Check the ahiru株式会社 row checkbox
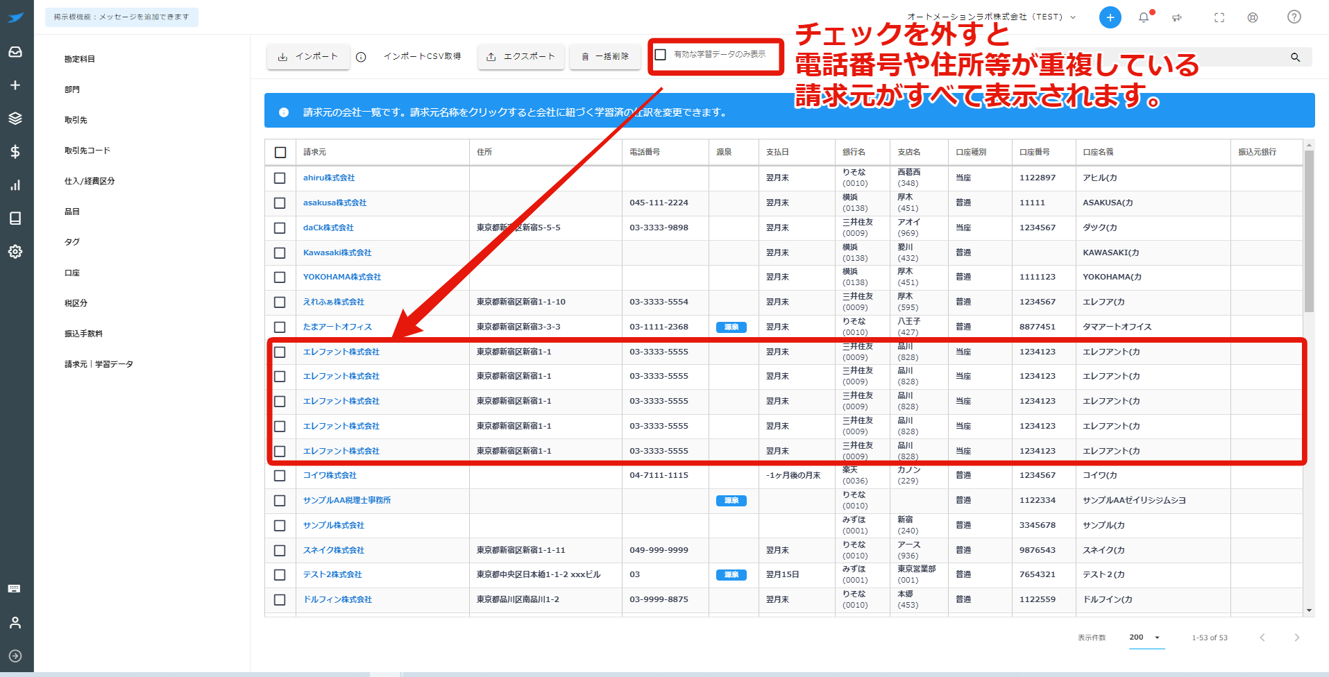1329x677 pixels. (280, 178)
